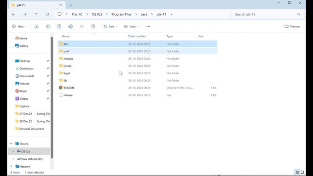This screenshot has width=313, height=176.
Task: Collapse the This PC tree node
Action: (11, 144)
